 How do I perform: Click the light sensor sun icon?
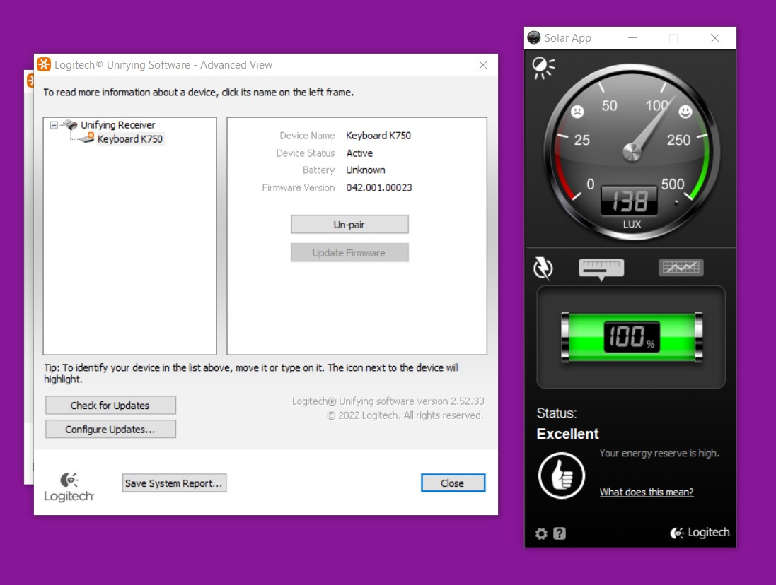[543, 67]
